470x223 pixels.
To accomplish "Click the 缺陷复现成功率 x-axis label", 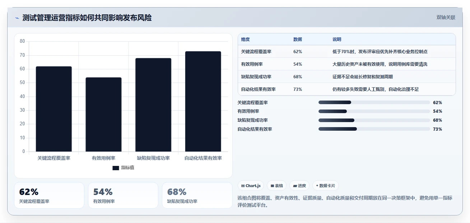I will click(x=153, y=158).
